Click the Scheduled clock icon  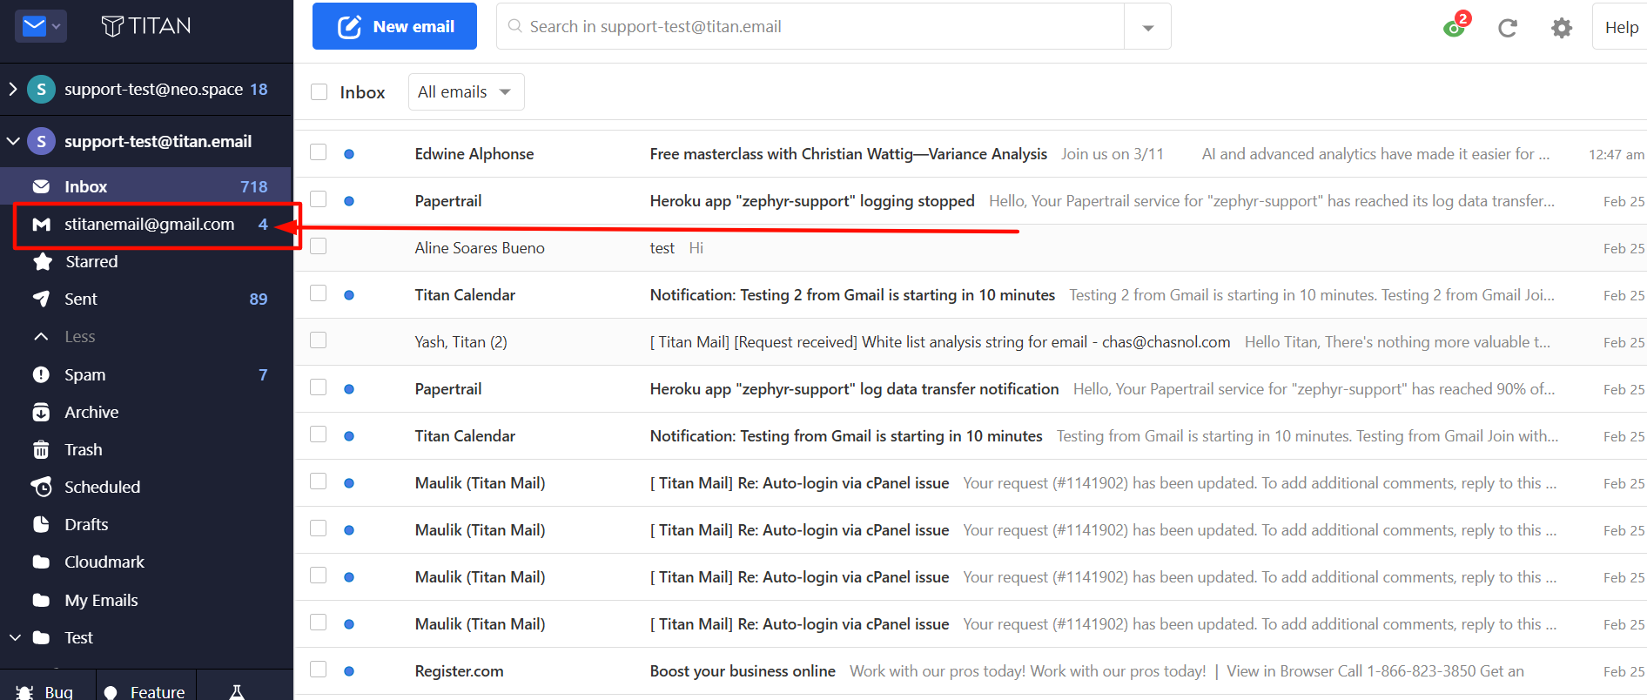click(x=41, y=487)
